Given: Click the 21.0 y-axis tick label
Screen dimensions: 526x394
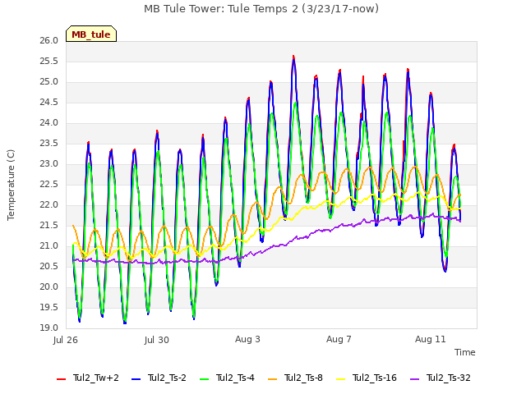Looking at the screenshot, I should (49, 246).
